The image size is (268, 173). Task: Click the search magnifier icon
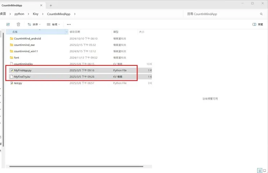tap(261, 14)
